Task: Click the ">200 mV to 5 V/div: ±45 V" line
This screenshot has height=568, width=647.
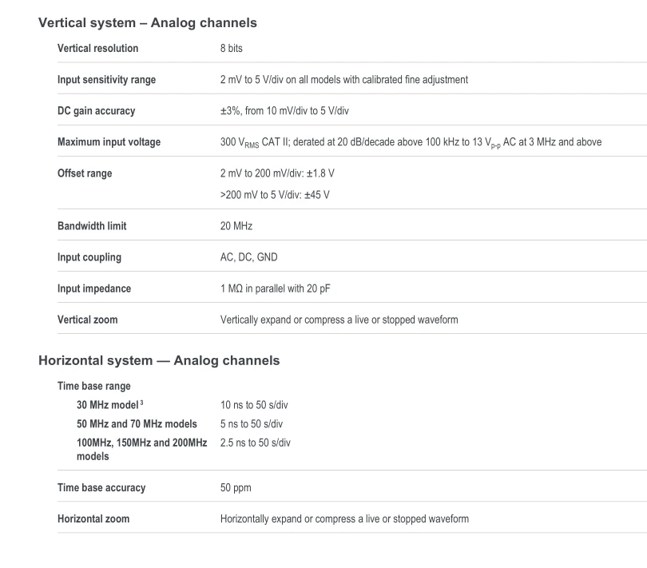Action: click(x=275, y=194)
